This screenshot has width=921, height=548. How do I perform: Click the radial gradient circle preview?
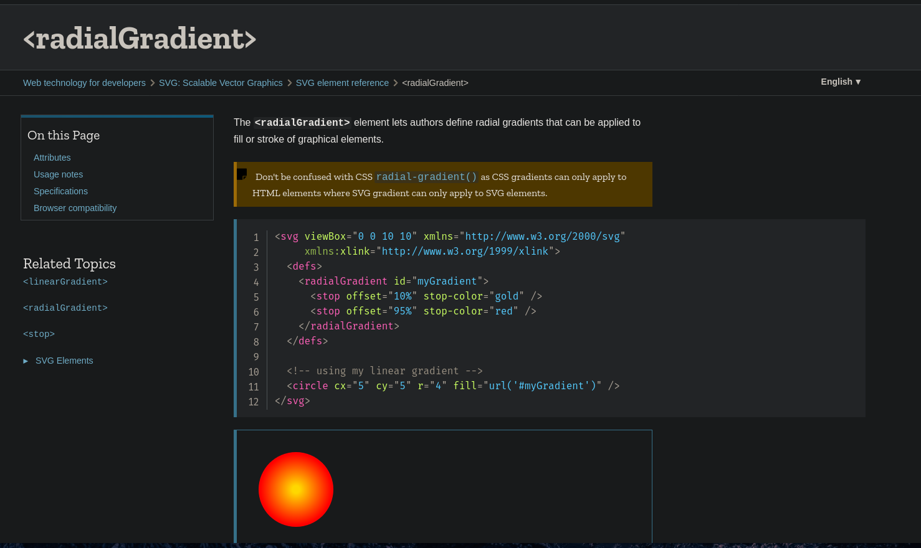tap(296, 489)
